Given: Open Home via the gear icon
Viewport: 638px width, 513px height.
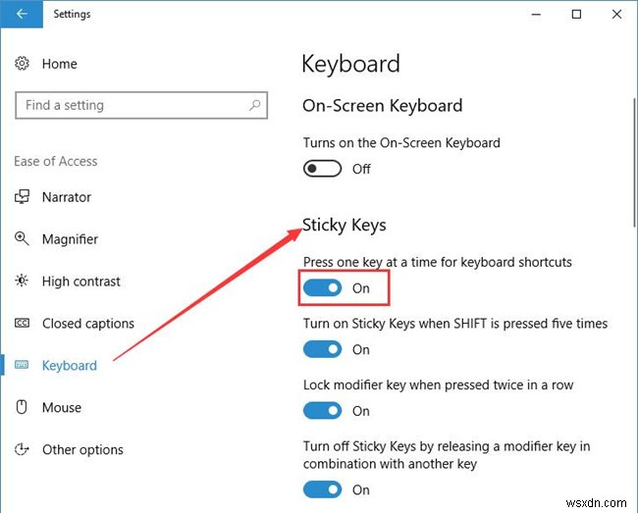Looking at the screenshot, I should (22, 64).
